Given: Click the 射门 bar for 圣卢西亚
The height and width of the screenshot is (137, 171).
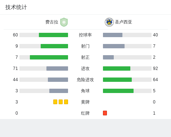Looking at the screenshot, I should 114,46.
